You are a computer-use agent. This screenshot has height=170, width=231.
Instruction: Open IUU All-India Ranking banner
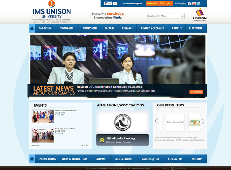click(x=122, y=140)
